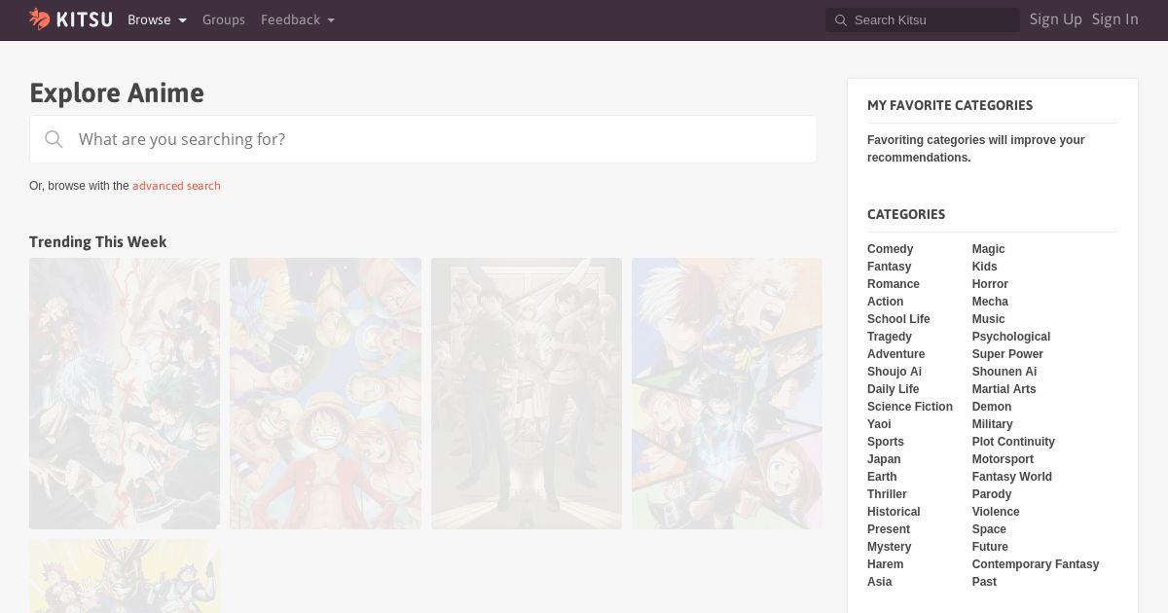
Task: Select the Shounen Ai category
Action: coord(1004,372)
